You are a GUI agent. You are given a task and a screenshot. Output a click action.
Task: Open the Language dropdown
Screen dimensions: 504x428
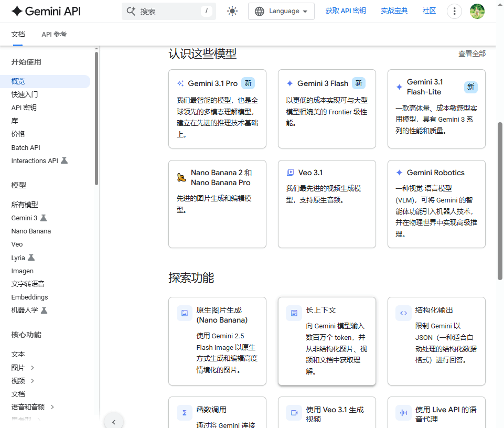coord(281,10)
